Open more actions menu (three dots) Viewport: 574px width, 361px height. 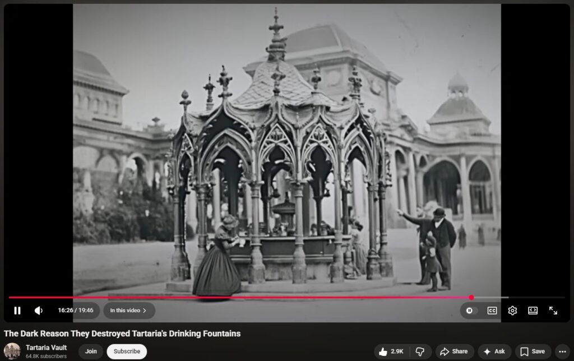(x=563, y=351)
